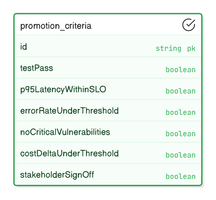Click the string type label
The width and height of the screenshot is (216, 200).
(168, 49)
